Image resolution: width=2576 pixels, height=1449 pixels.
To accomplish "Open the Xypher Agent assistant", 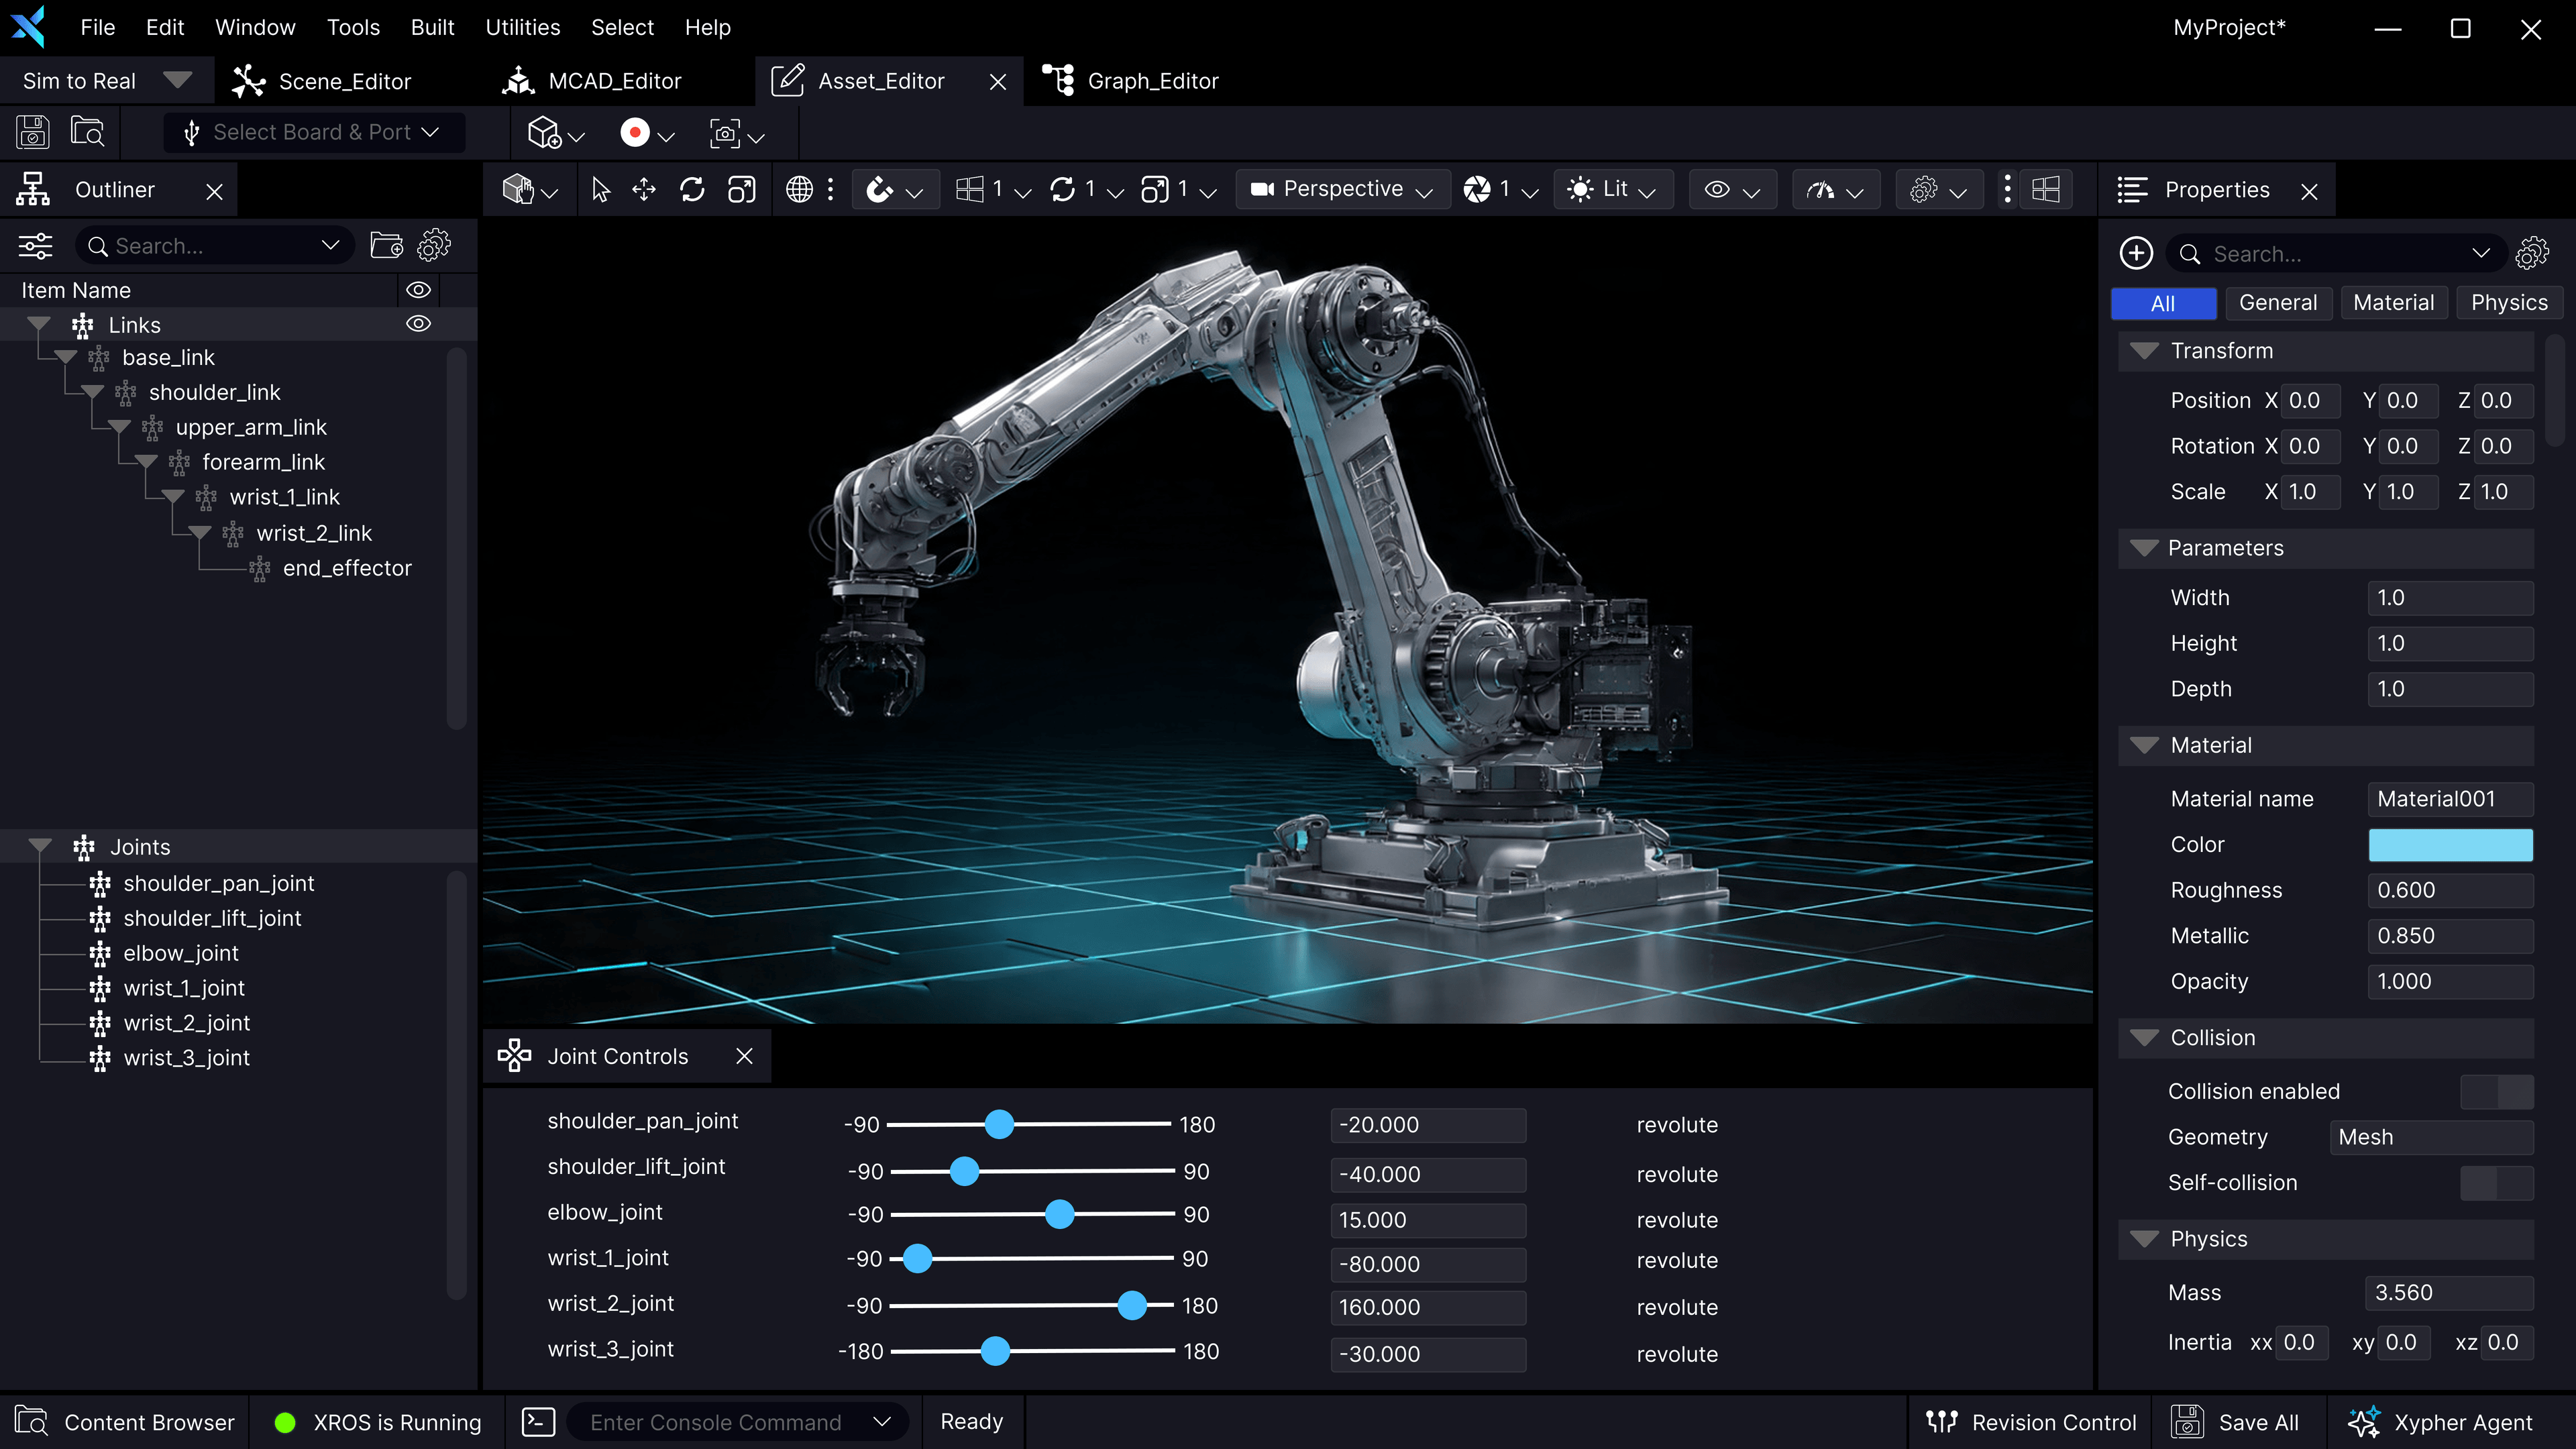I will coord(2441,1422).
